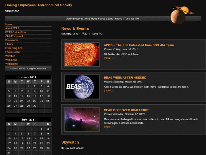Open About BEAS sidebar link
The width and height of the screenshot is (206, 155).
click(x=12, y=28)
